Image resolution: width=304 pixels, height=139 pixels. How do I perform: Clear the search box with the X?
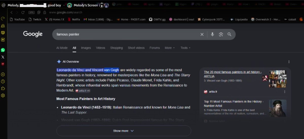point(202,34)
